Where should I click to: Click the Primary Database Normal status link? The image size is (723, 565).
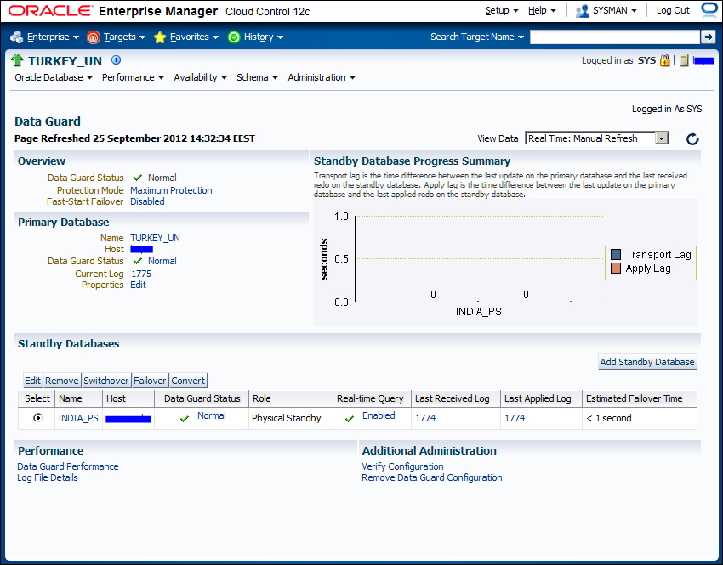click(x=162, y=261)
